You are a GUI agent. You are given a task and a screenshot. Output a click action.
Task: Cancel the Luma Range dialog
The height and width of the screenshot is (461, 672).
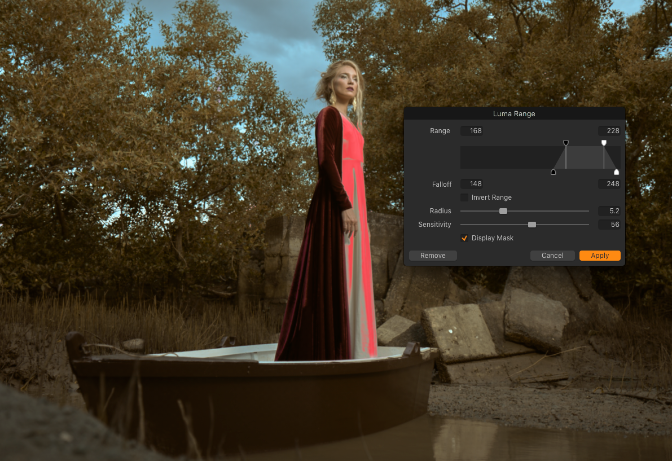point(552,256)
